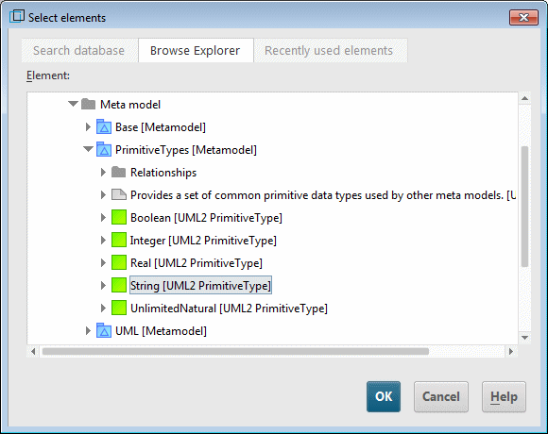Click the green icon next to String
The height and width of the screenshot is (434, 548).
[x=119, y=285]
